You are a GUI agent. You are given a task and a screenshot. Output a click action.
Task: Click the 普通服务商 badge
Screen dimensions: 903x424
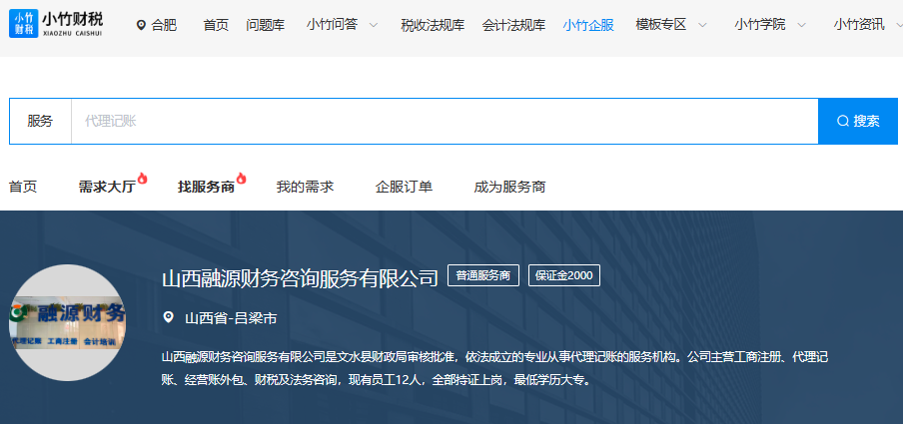click(x=483, y=275)
